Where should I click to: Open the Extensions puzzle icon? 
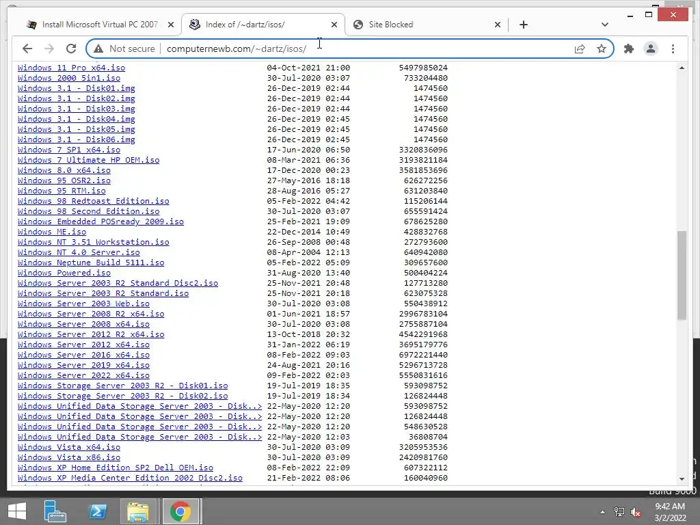[629, 49]
